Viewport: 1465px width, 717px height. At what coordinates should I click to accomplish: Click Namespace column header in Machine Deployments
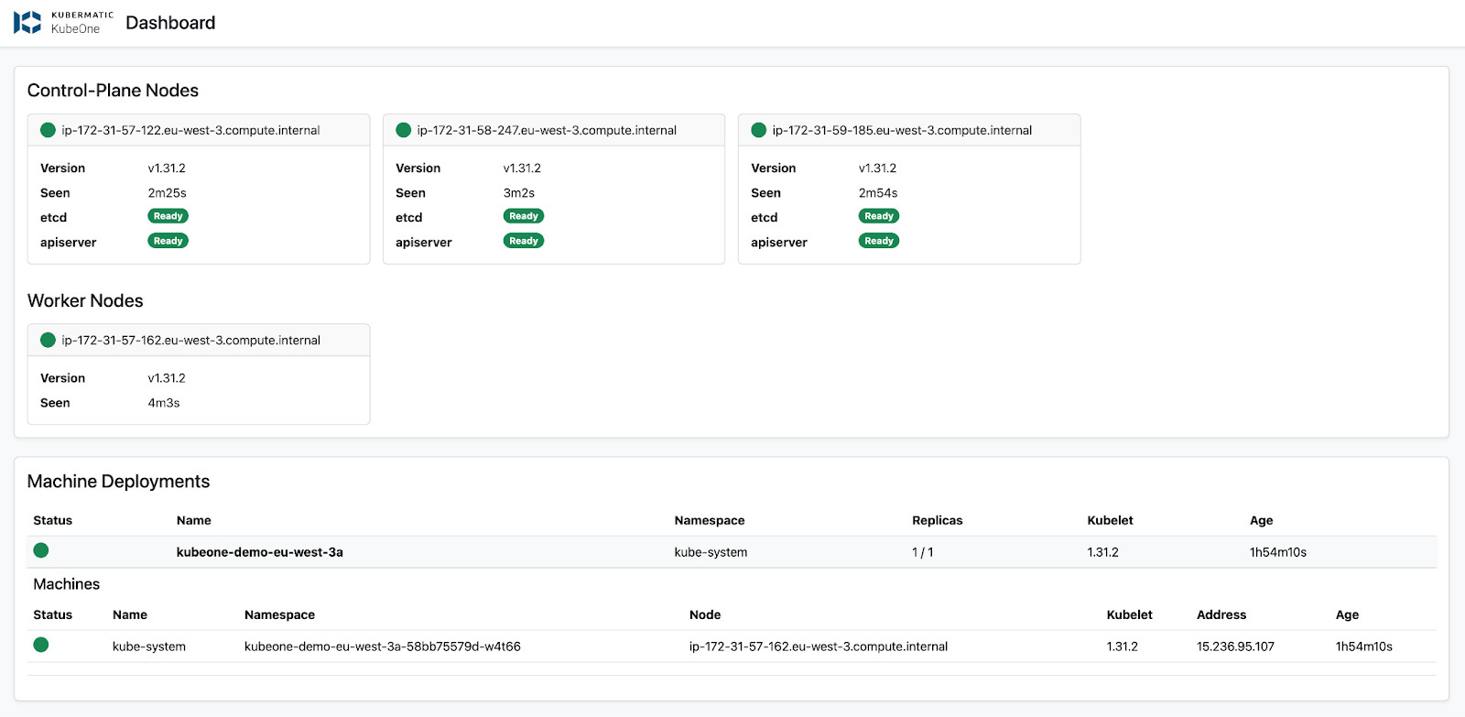[710, 520]
